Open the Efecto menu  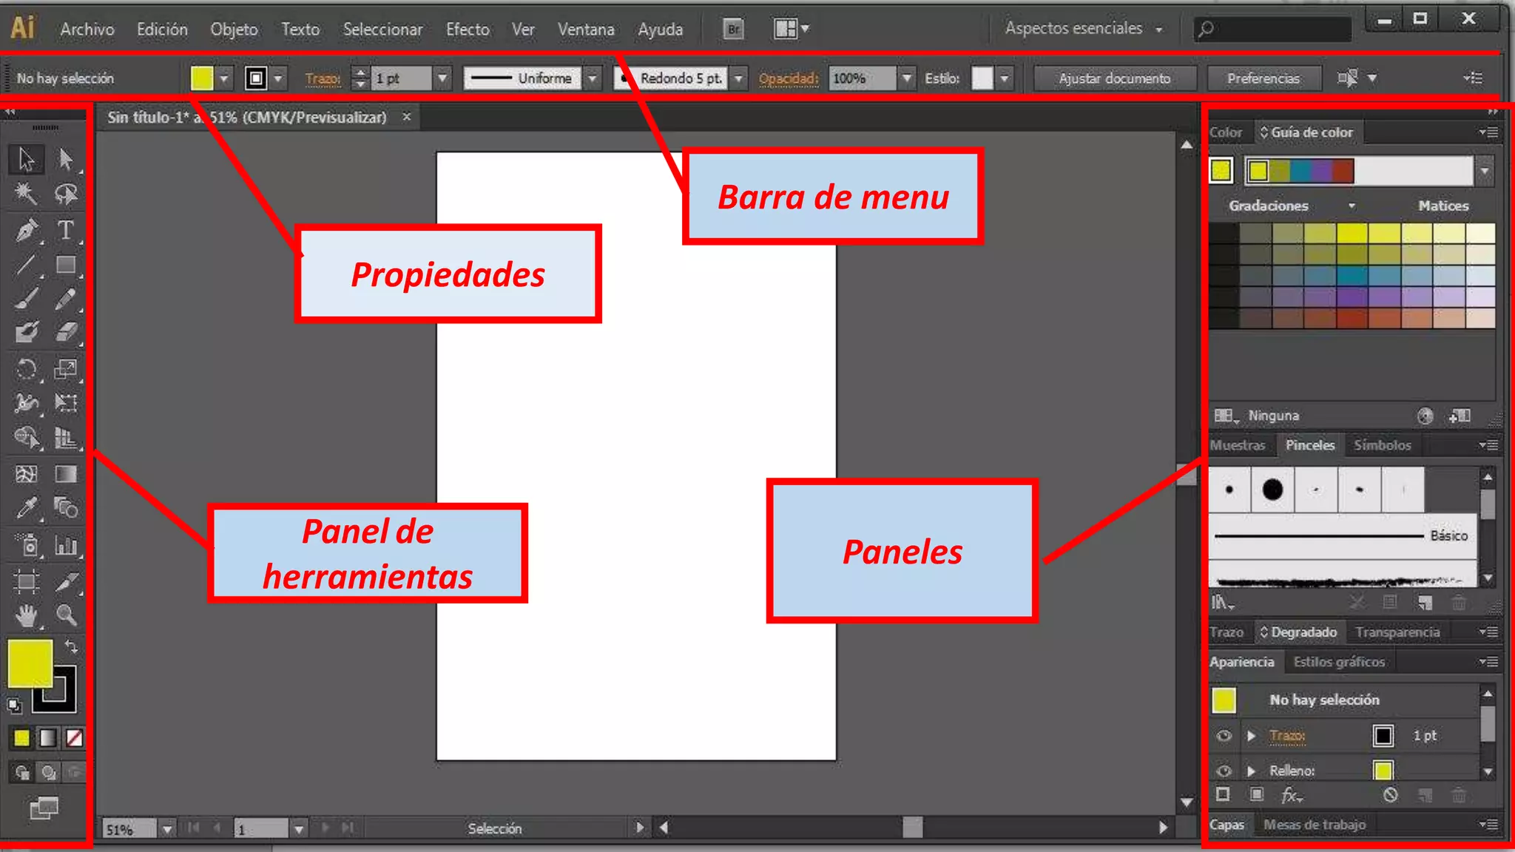[x=468, y=30]
